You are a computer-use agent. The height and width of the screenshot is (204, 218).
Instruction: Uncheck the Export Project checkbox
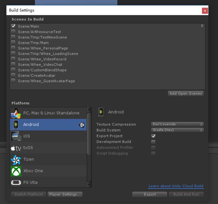[153, 136]
